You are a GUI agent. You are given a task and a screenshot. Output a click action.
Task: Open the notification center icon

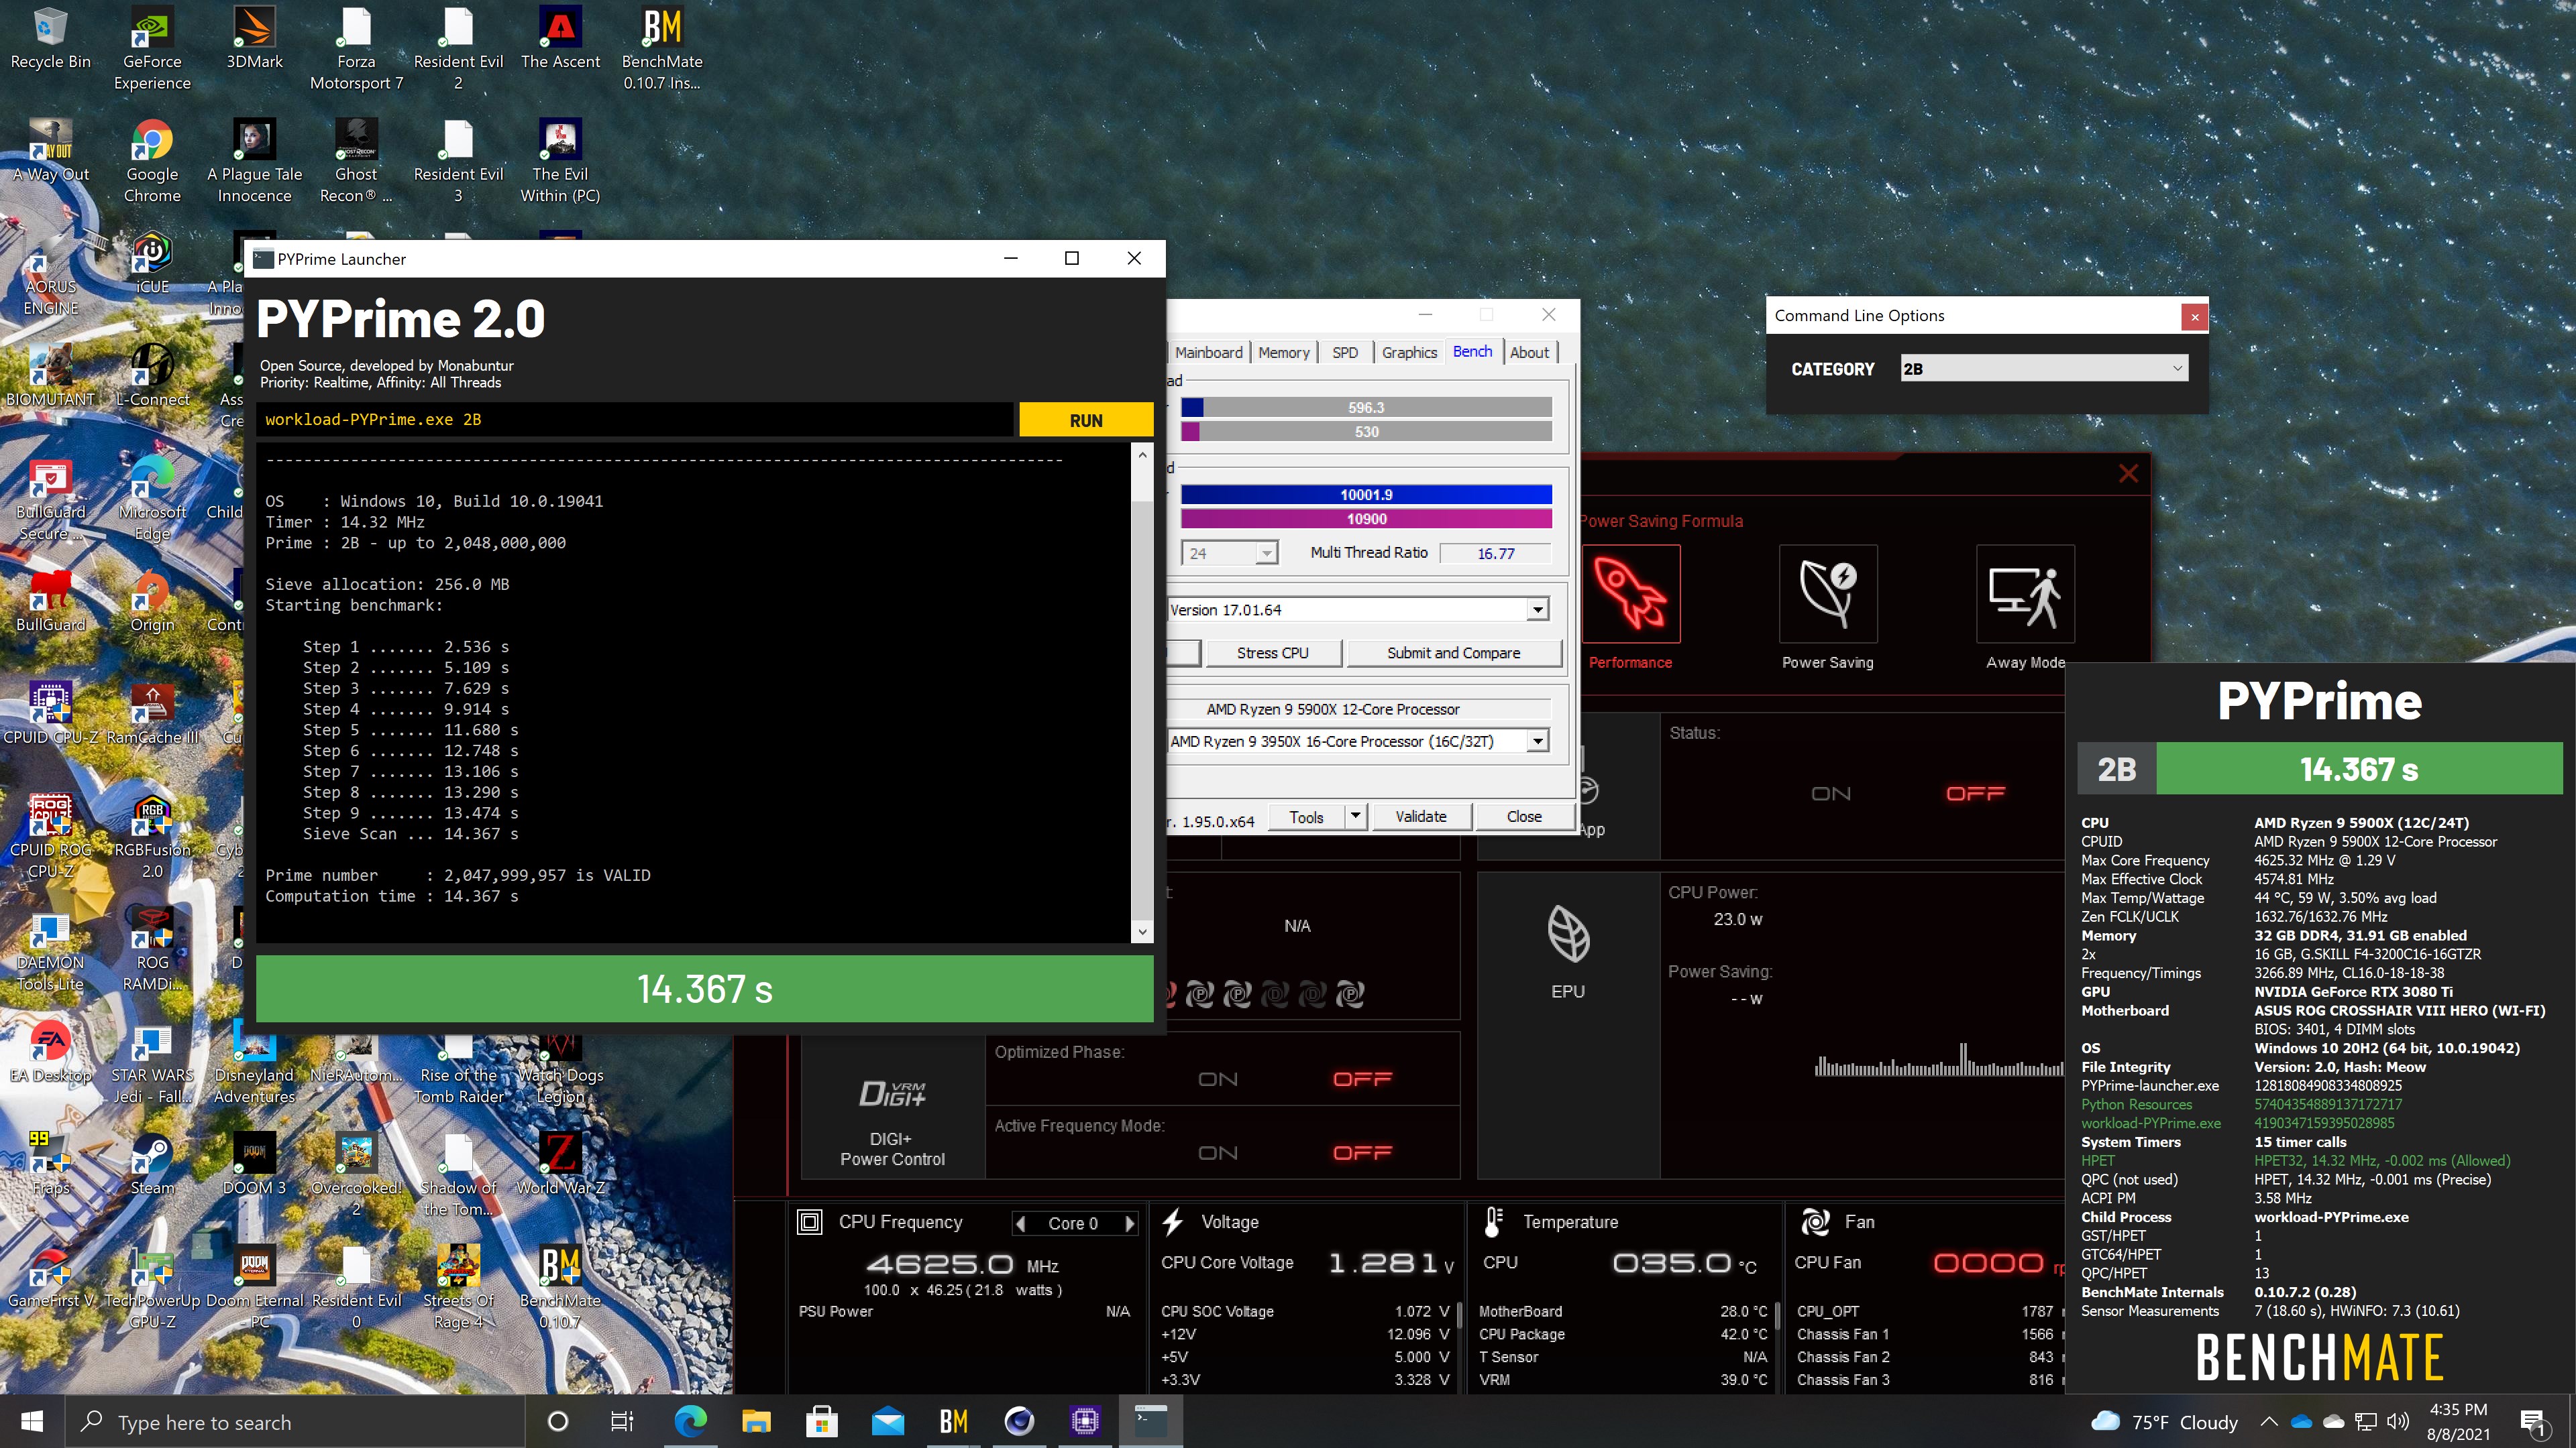tap(2534, 1421)
